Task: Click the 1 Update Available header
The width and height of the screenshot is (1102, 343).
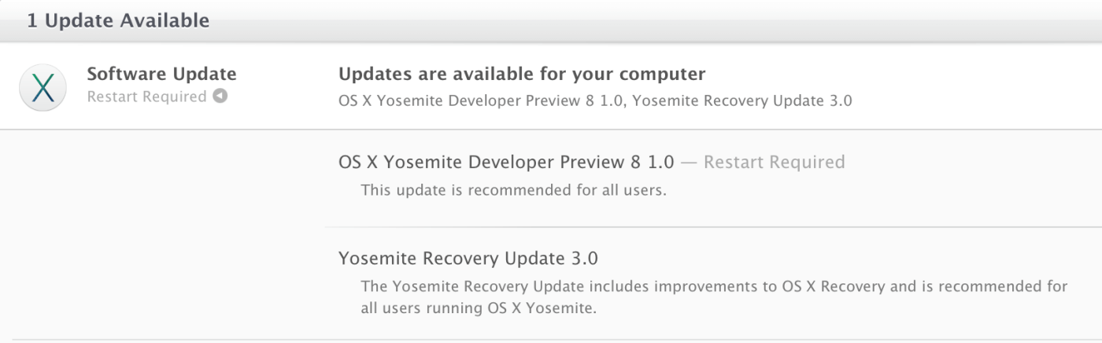Action: pyautogui.click(x=118, y=20)
